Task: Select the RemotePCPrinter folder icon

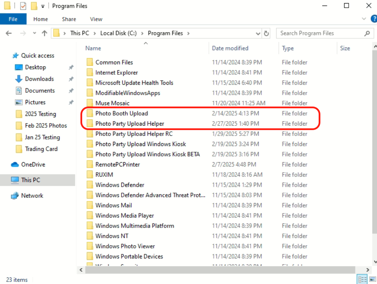Action: click(90, 165)
